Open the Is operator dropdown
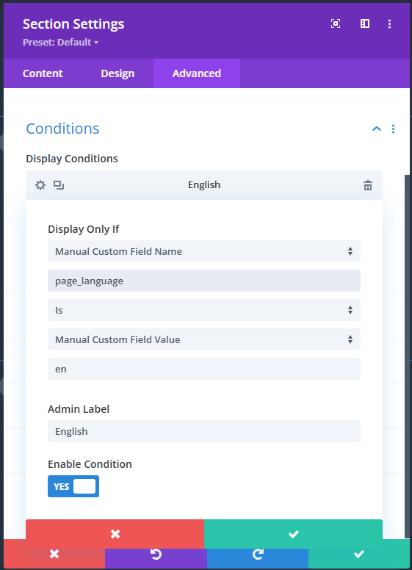 click(x=204, y=310)
